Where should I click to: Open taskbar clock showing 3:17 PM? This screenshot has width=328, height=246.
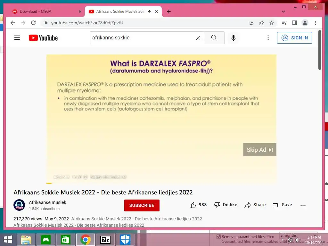pyautogui.click(x=314, y=240)
